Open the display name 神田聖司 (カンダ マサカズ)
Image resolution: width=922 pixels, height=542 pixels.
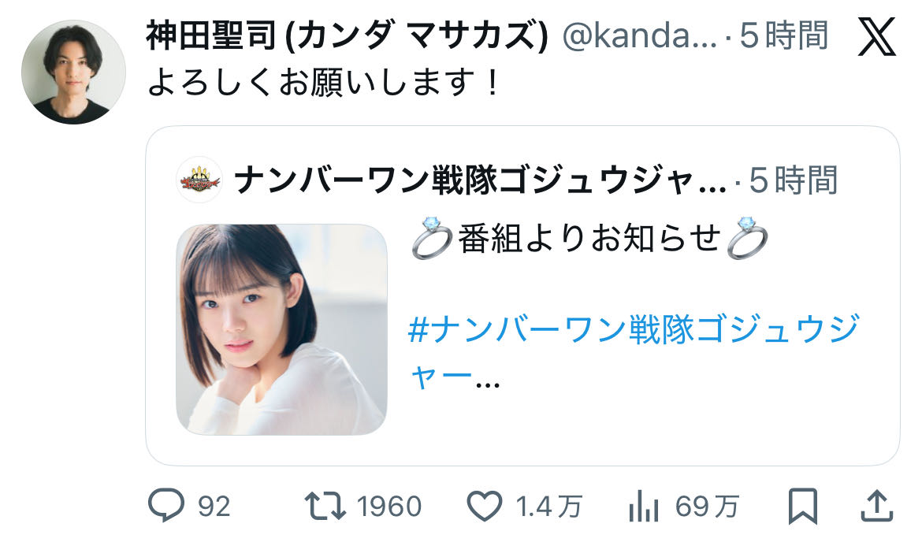347,35
